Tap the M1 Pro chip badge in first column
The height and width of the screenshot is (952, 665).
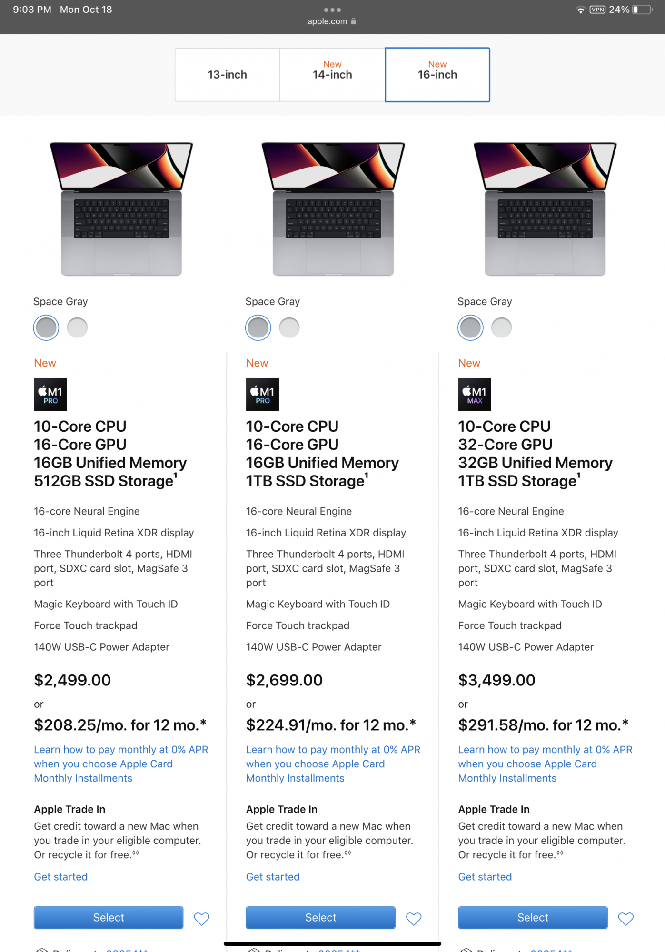pos(50,395)
